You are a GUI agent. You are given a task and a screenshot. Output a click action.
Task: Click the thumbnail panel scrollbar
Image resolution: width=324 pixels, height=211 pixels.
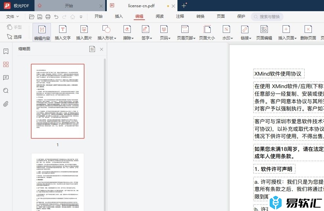(105, 134)
